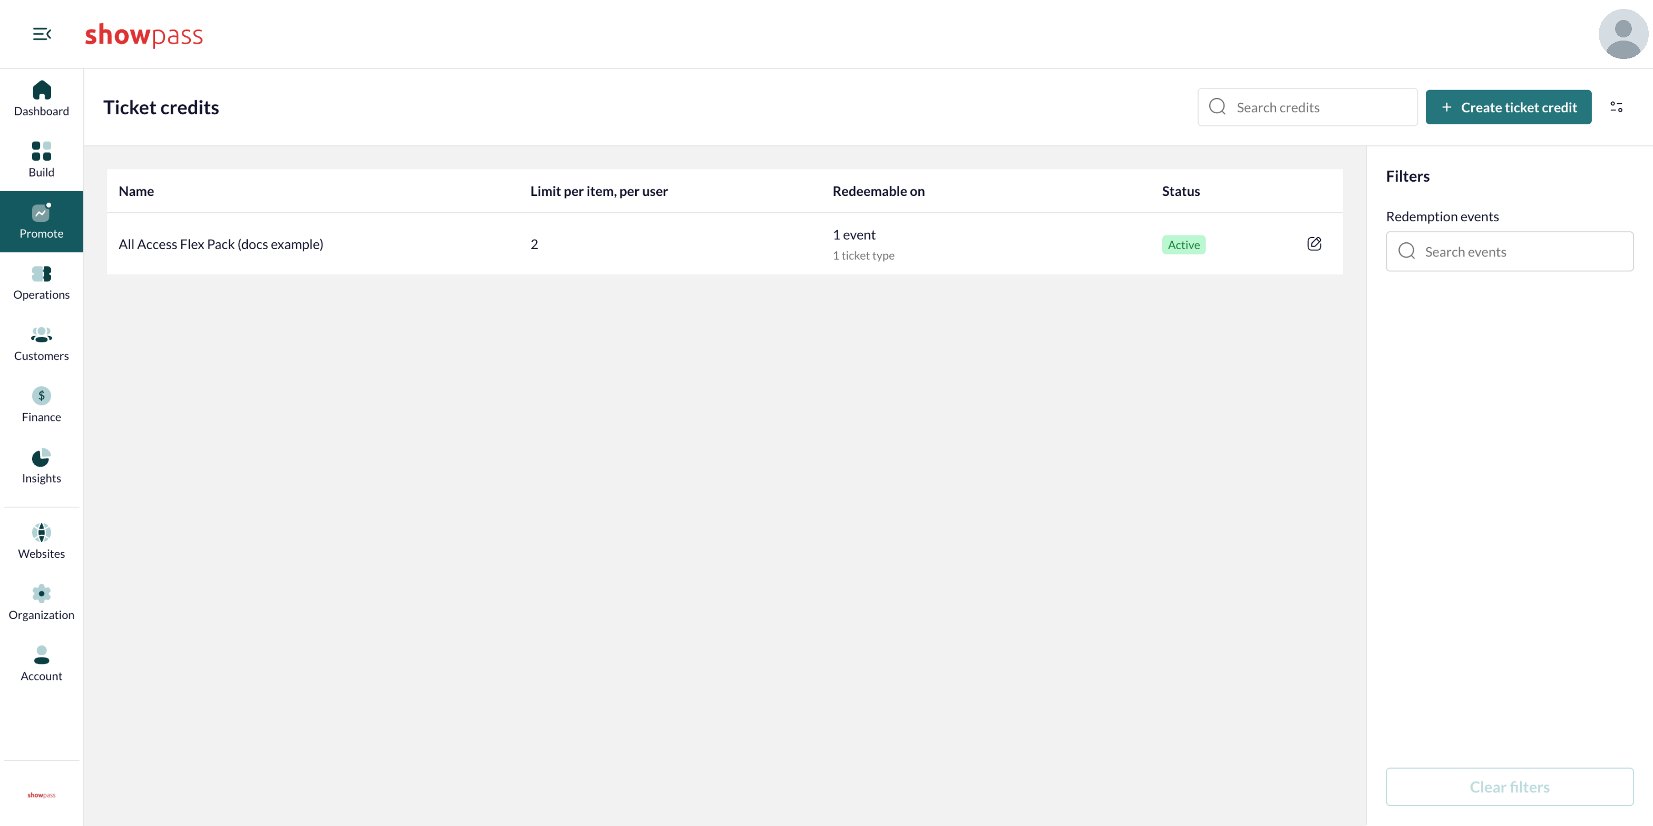Focus the Search events filter field
Viewport: 1653px width, 826px height.
[1509, 251]
